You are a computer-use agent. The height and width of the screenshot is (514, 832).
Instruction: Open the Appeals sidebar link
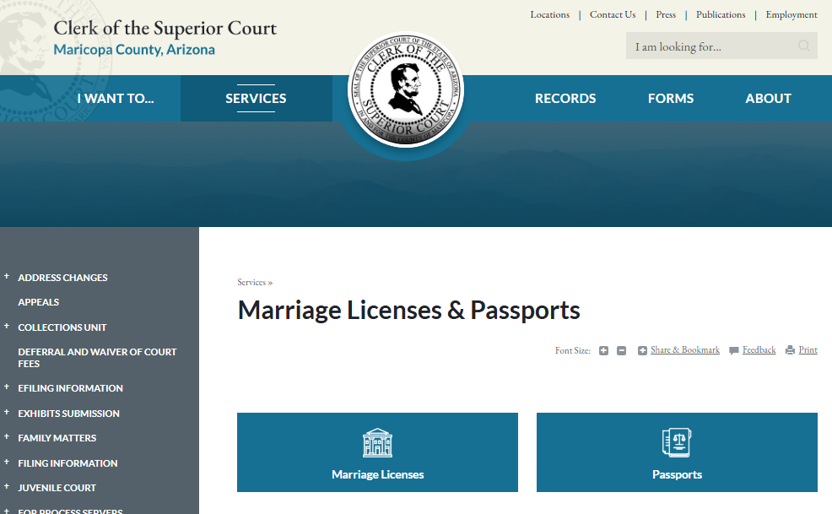pyautogui.click(x=39, y=302)
